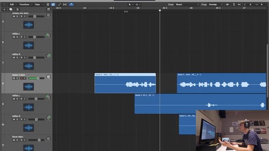This screenshot has height=151, width=269.
Task: Select the marquee command-click tool
Action: pyautogui.click(x=137, y=5)
